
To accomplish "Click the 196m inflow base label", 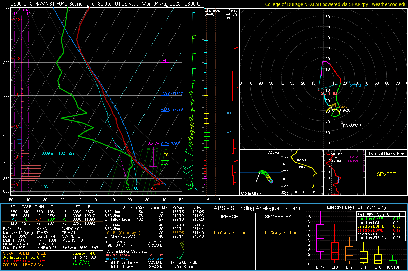I will pyautogui.click(x=46, y=187).
